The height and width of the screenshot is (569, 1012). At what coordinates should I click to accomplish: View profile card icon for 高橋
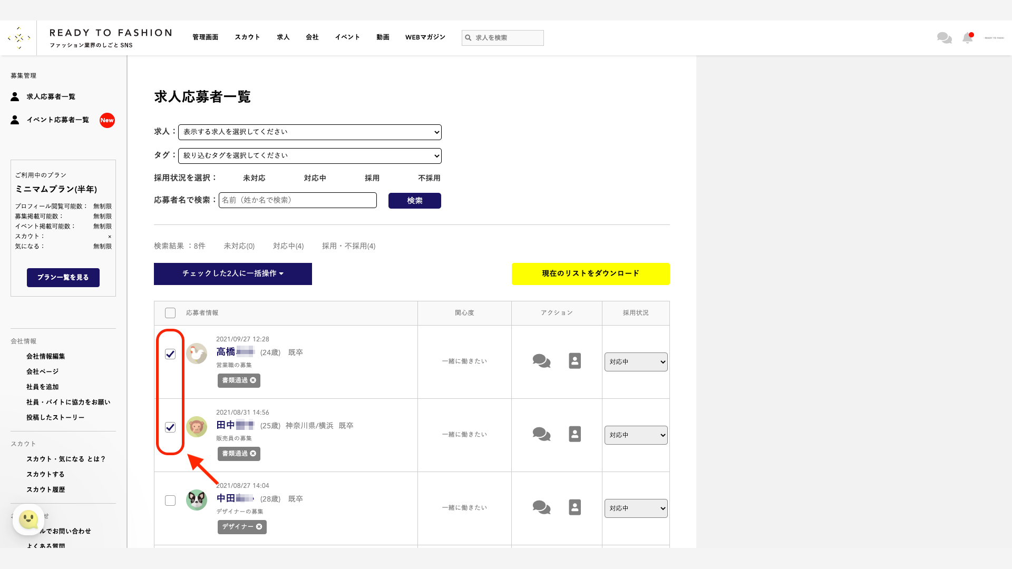[575, 361]
